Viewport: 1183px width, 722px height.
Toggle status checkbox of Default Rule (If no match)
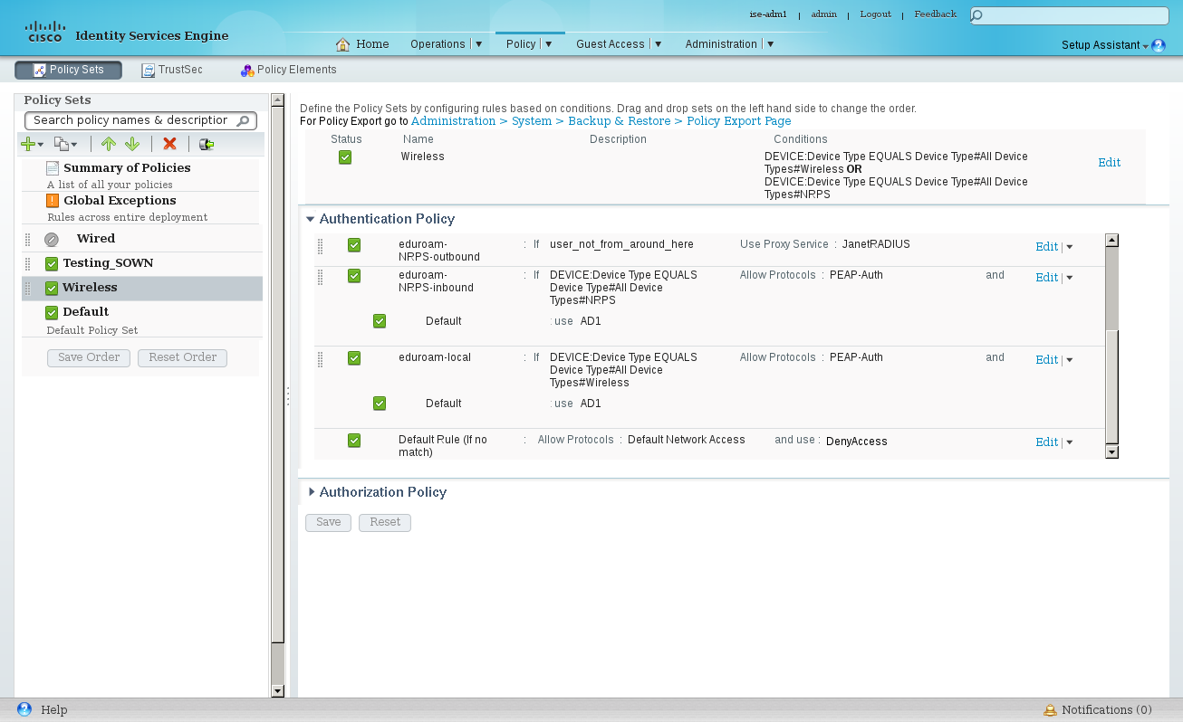(x=354, y=441)
